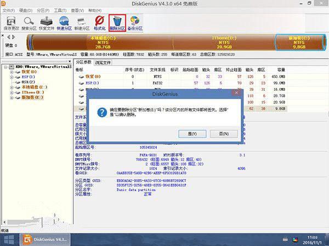Click the Format toolbar icon
329x246 pixels.
click(x=99, y=23)
